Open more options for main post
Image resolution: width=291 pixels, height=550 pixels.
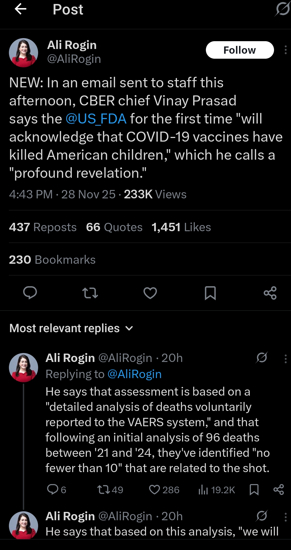coord(285,50)
